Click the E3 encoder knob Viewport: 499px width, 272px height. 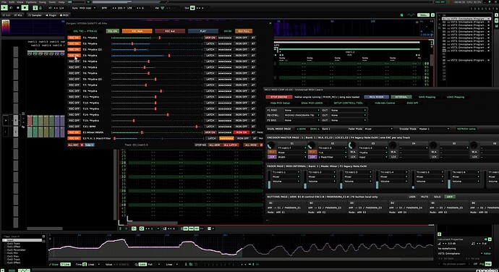[352, 145]
